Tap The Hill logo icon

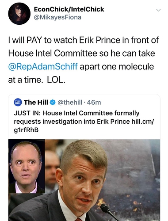(x=18, y=103)
